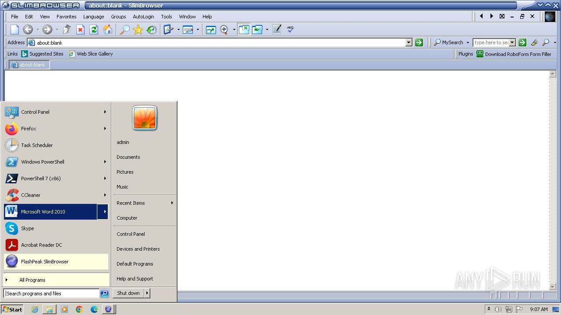Select the about:blank tab

coord(29,65)
